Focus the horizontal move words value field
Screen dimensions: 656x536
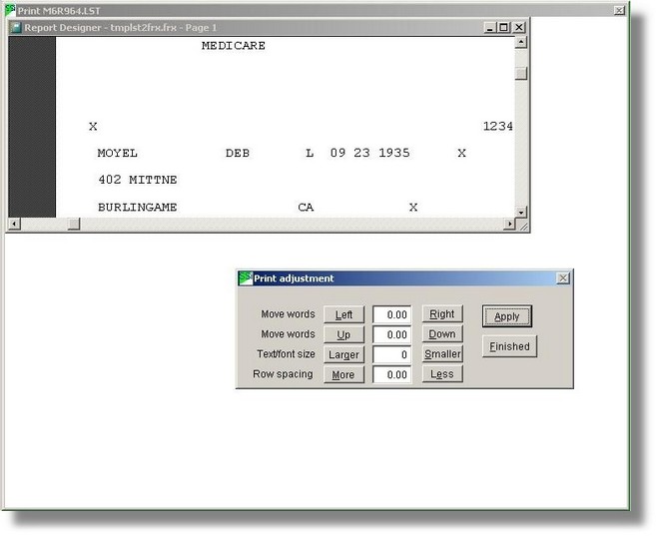coord(392,314)
